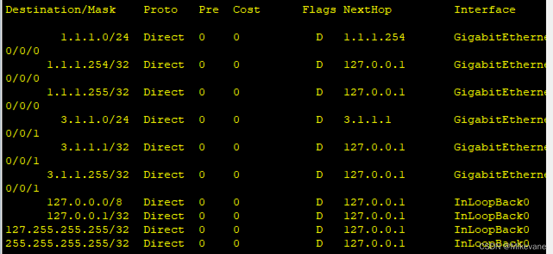Click the Destination/Mask column header
553x254 pixels.
click(61, 10)
